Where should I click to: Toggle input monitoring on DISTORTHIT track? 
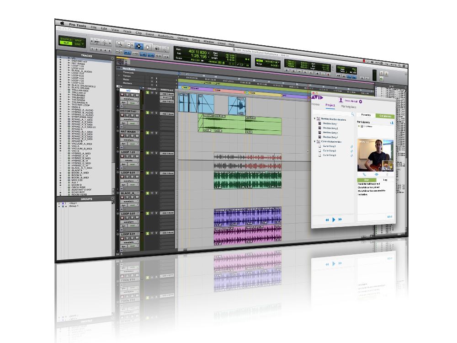click(x=128, y=116)
